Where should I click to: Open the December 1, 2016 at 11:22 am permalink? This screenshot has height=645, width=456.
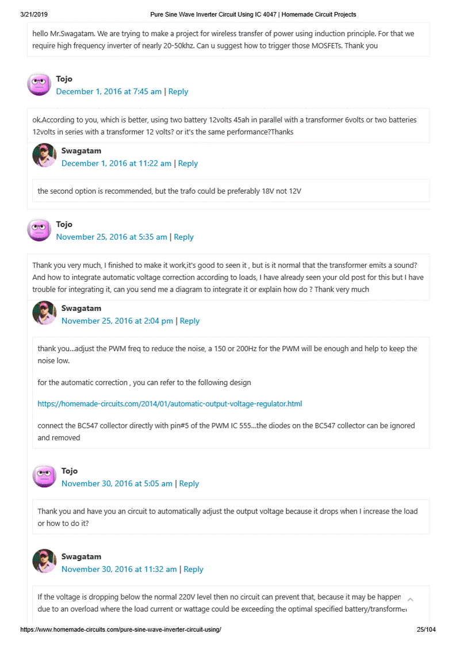click(116, 163)
